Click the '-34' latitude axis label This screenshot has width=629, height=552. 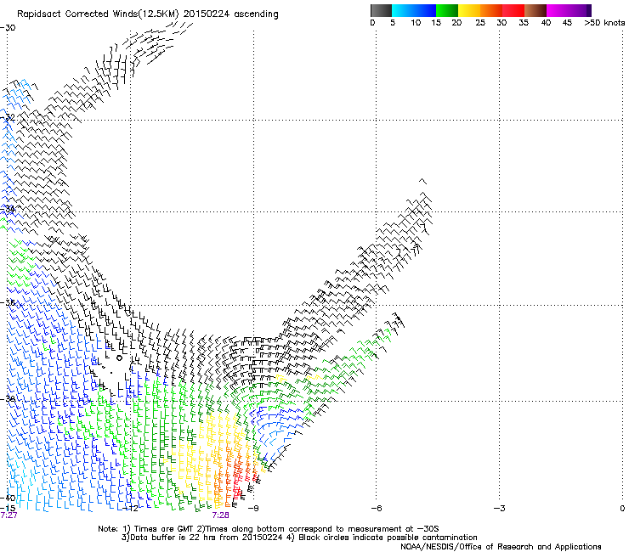(x=8, y=209)
